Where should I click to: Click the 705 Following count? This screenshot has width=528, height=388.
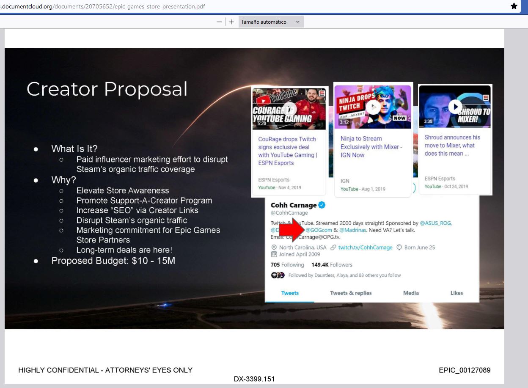click(x=287, y=265)
